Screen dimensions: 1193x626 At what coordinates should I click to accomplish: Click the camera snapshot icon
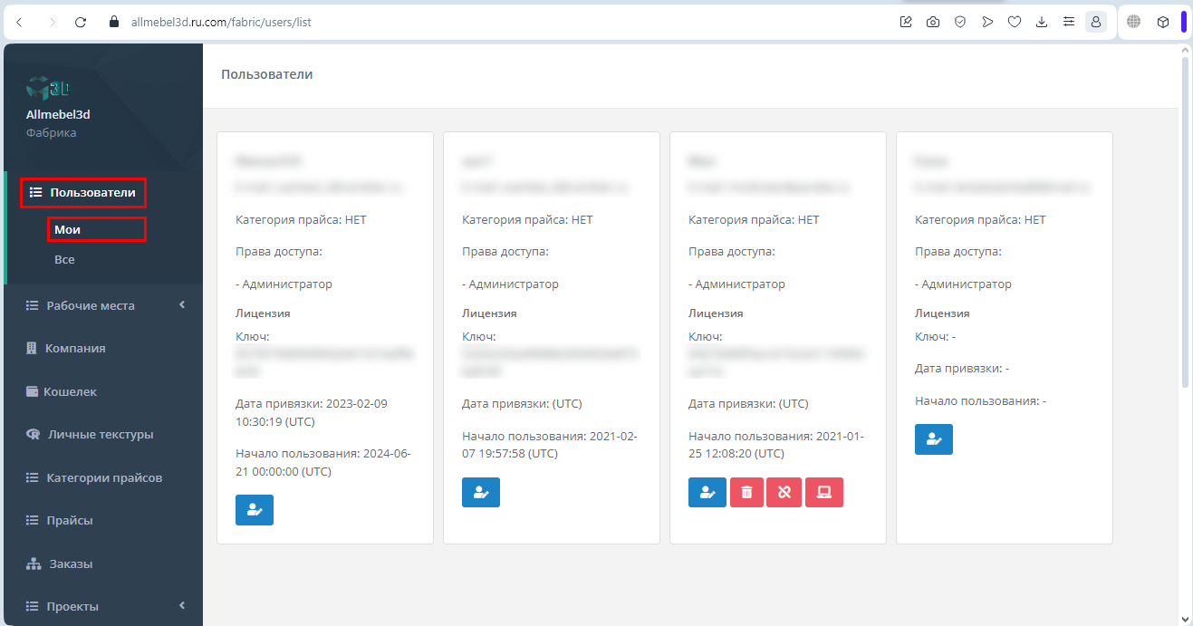pyautogui.click(x=933, y=22)
